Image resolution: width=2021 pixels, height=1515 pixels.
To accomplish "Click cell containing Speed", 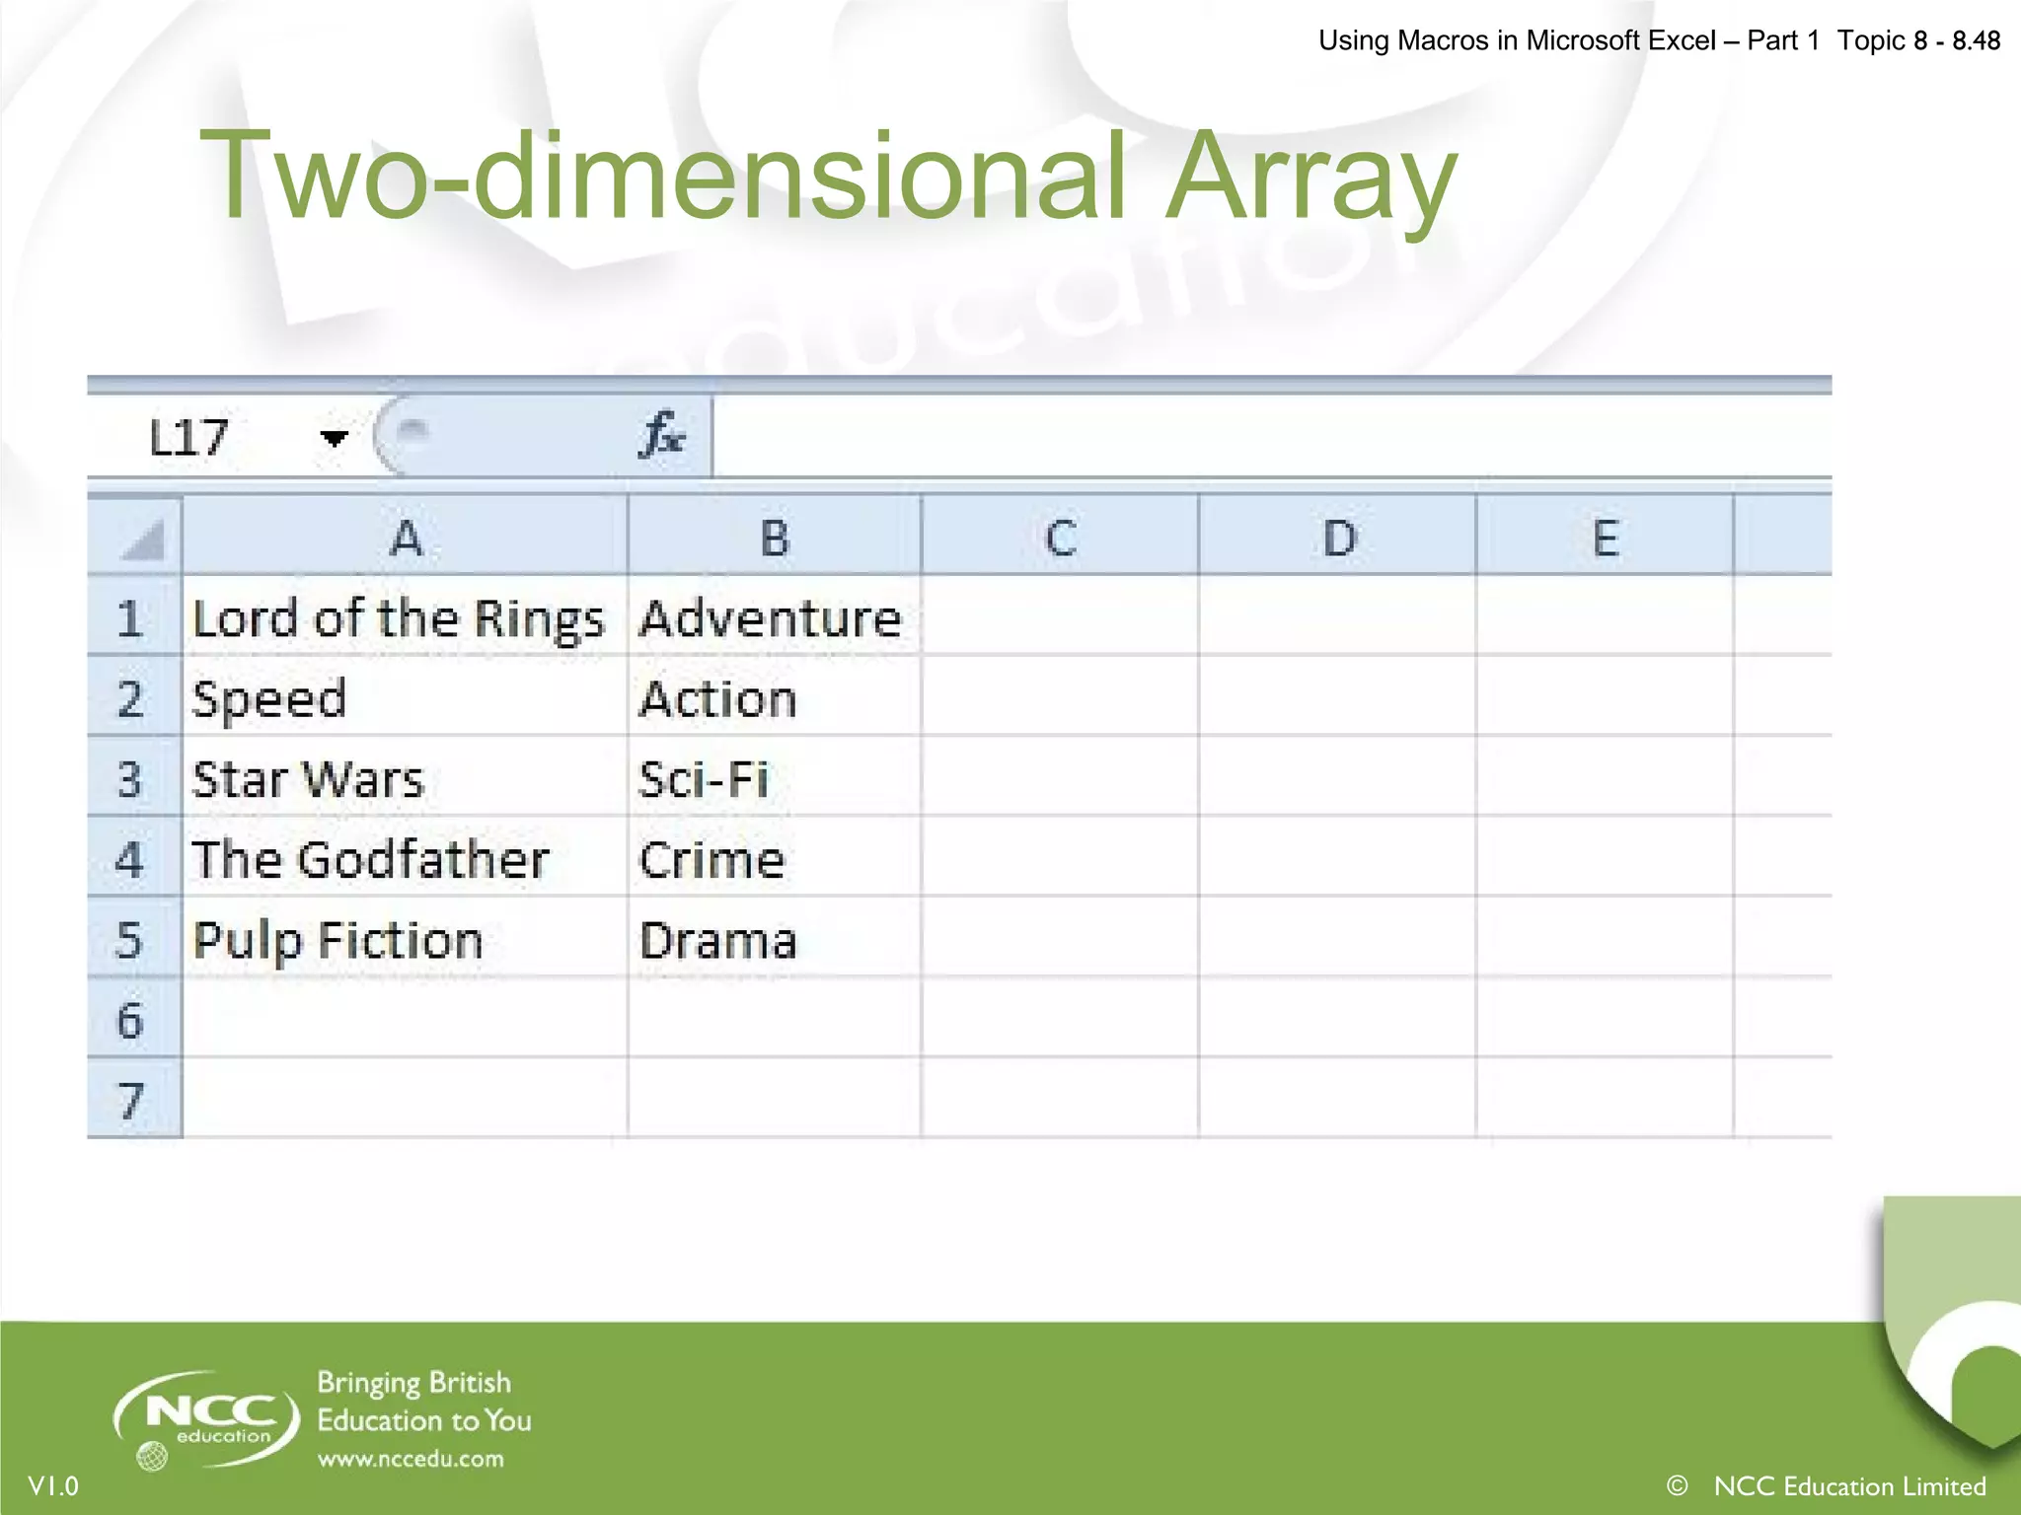I will pyautogui.click(x=406, y=696).
